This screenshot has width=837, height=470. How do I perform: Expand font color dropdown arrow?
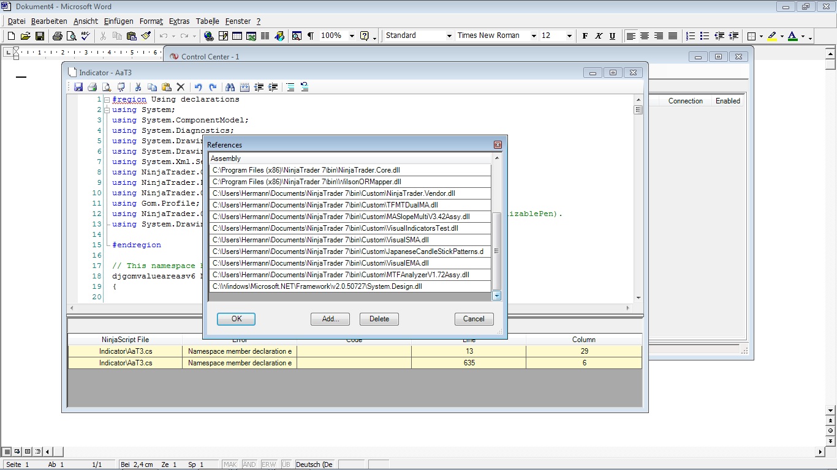coord(802,36)
